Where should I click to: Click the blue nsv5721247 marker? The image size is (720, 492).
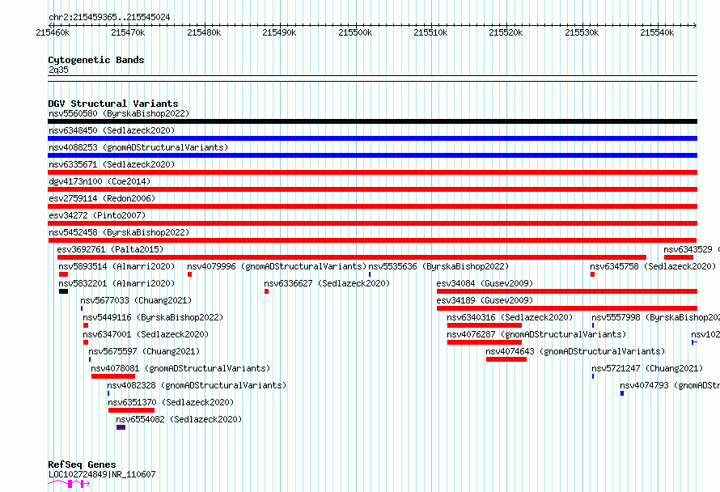tap(593, 376)
